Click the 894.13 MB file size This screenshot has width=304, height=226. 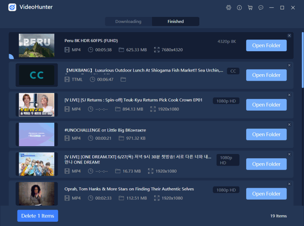point(133,109)
